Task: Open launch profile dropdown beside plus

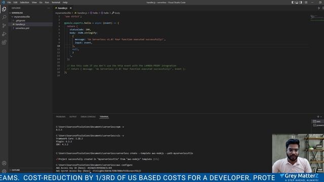Action: pyautogui.click(x=321, y=117)
